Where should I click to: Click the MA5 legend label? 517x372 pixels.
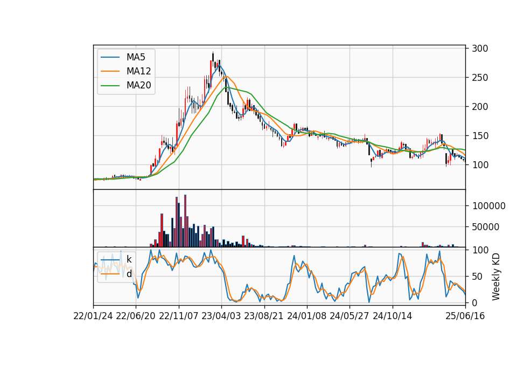point(136,57)
